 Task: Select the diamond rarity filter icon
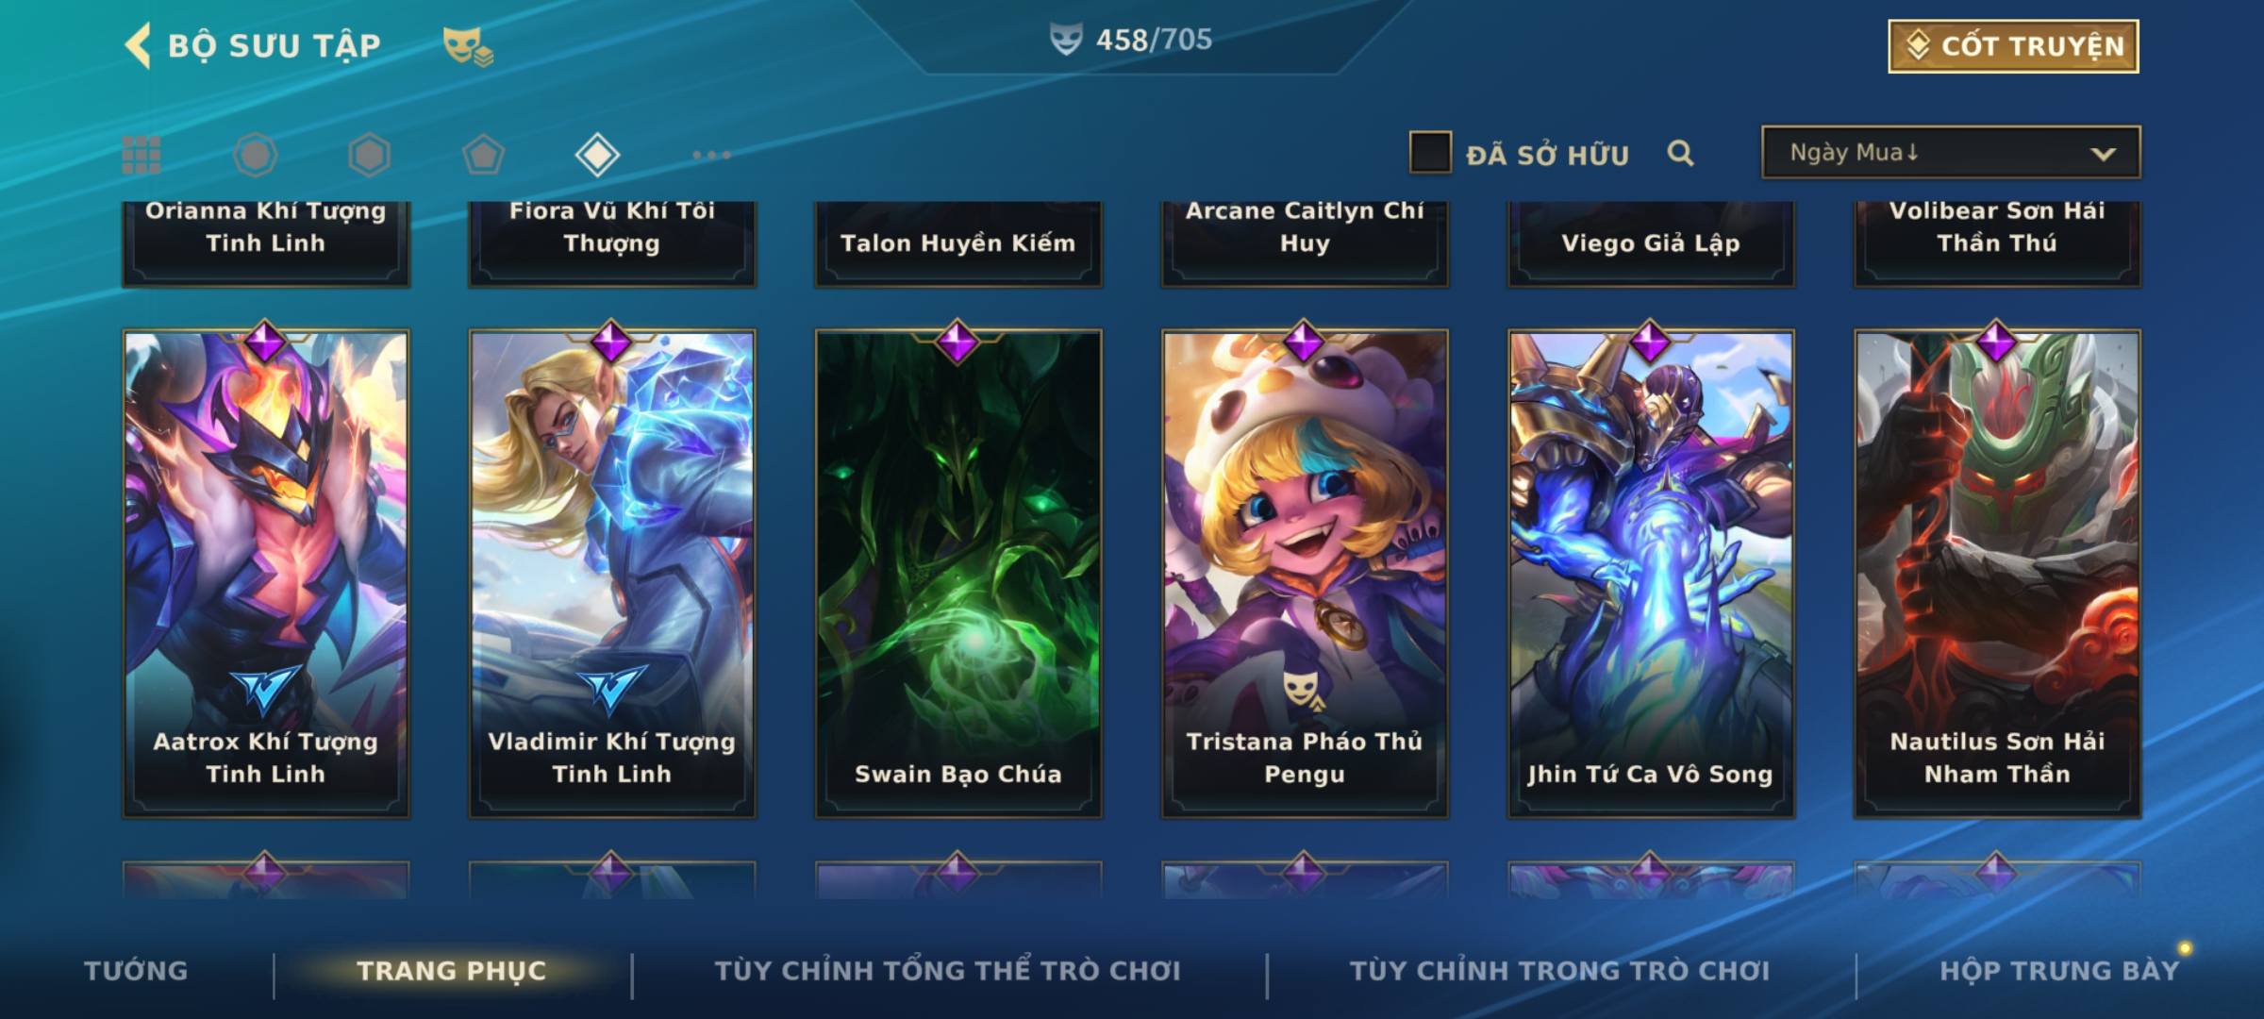[597, 155]
